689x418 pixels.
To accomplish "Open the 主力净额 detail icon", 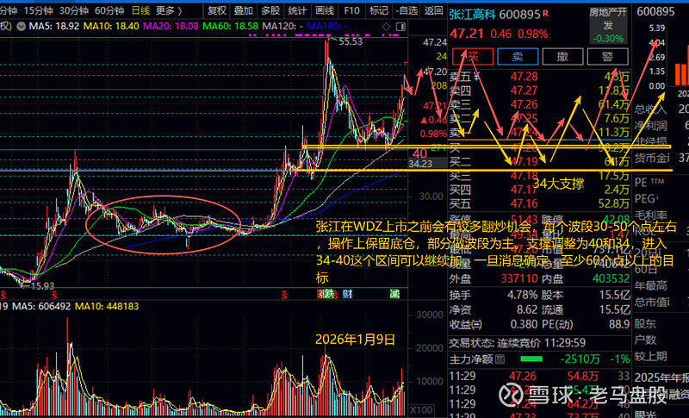I will pos(500,359).
